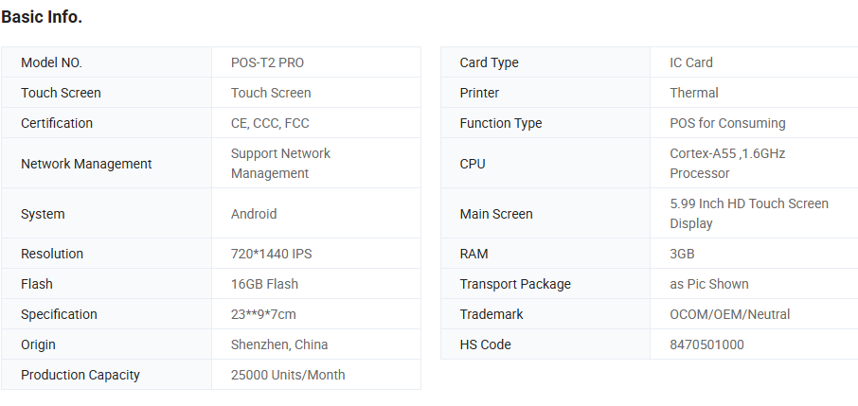858x406 pixels.
Task: Click the Basic Info. heading
Action: (42, 17)
